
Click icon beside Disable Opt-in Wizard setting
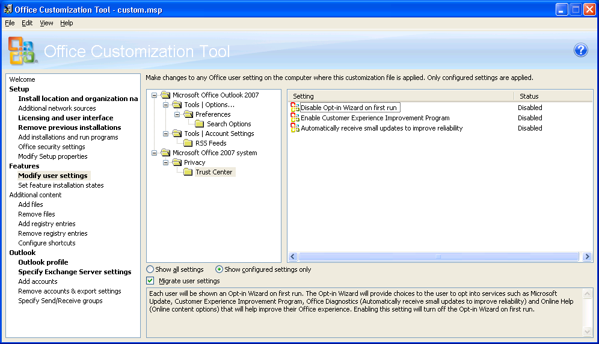[295, 108]
